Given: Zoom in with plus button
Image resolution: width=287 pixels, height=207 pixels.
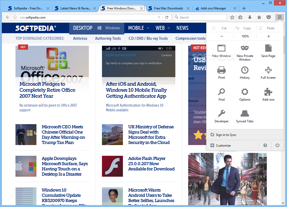Looking at the screenshot, I should (x=268, y=36).
